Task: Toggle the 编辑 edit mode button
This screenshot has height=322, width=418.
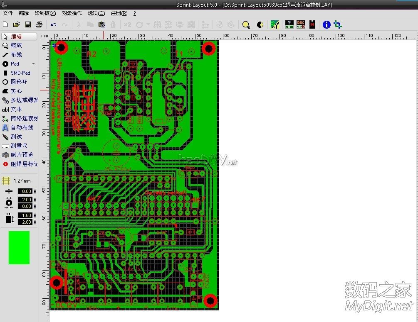Action: click(19, 37)
